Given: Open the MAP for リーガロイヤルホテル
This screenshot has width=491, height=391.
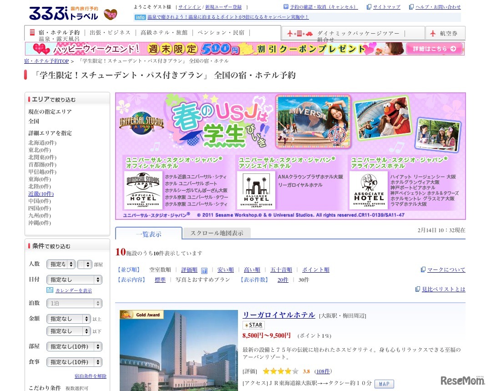Looking at the screenshot, I should point(384,384).
